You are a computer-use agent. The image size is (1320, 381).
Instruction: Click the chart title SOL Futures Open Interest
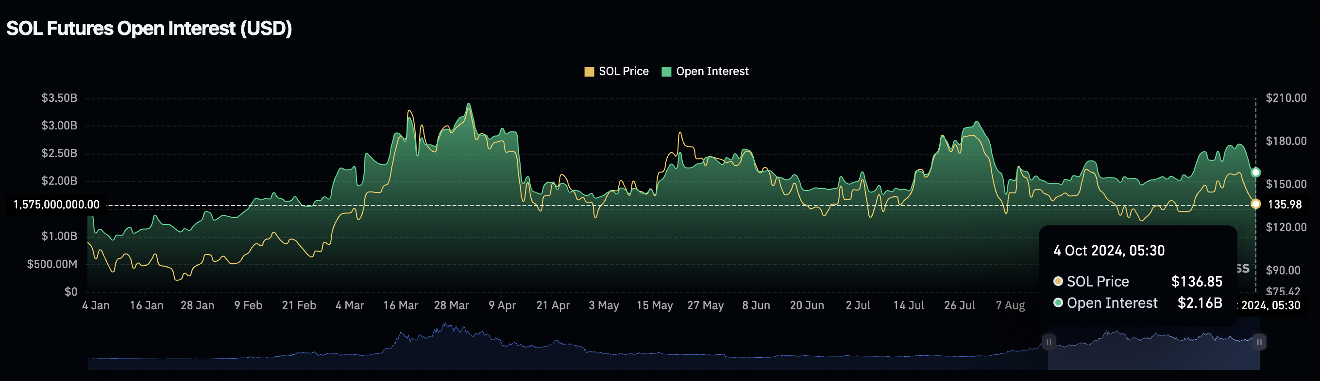point(149,29)
